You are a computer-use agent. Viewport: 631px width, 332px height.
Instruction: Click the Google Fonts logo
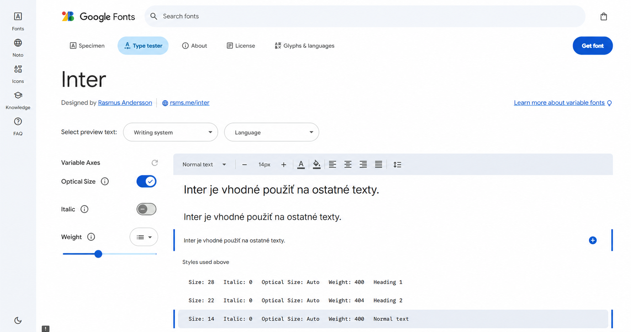[x=99, y=16]
